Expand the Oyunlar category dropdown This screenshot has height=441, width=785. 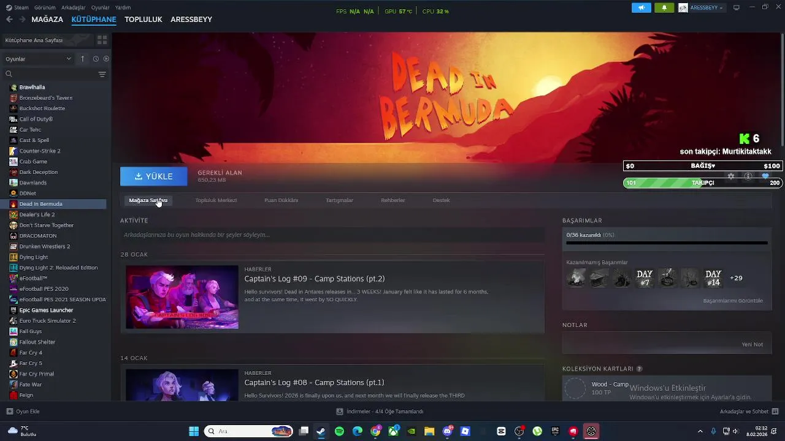coord(38,59)
